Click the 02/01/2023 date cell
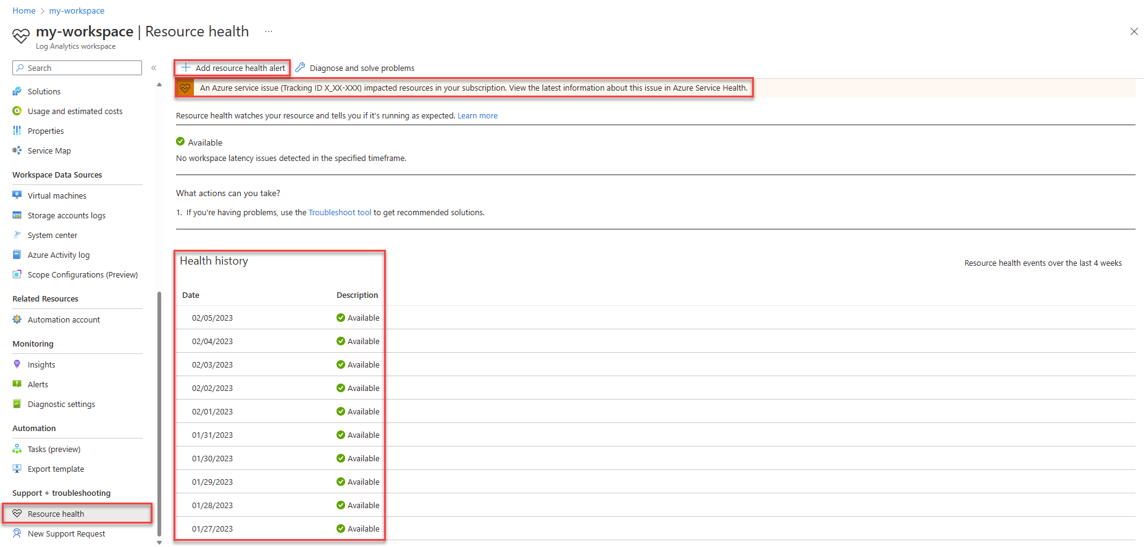The image size is (1146, 547). (212, 411)
